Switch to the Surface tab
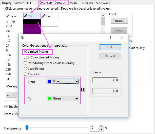Viewport: 155px width, 134px height. click(x=19, y=3)
